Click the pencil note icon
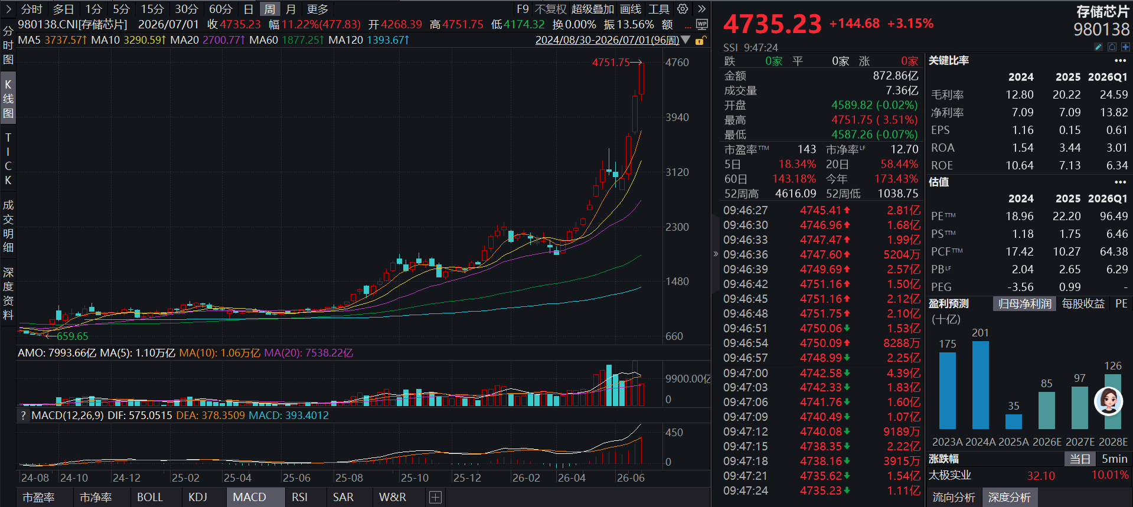The height and width of the screenshot is (507, 1133). [1098, 47]
